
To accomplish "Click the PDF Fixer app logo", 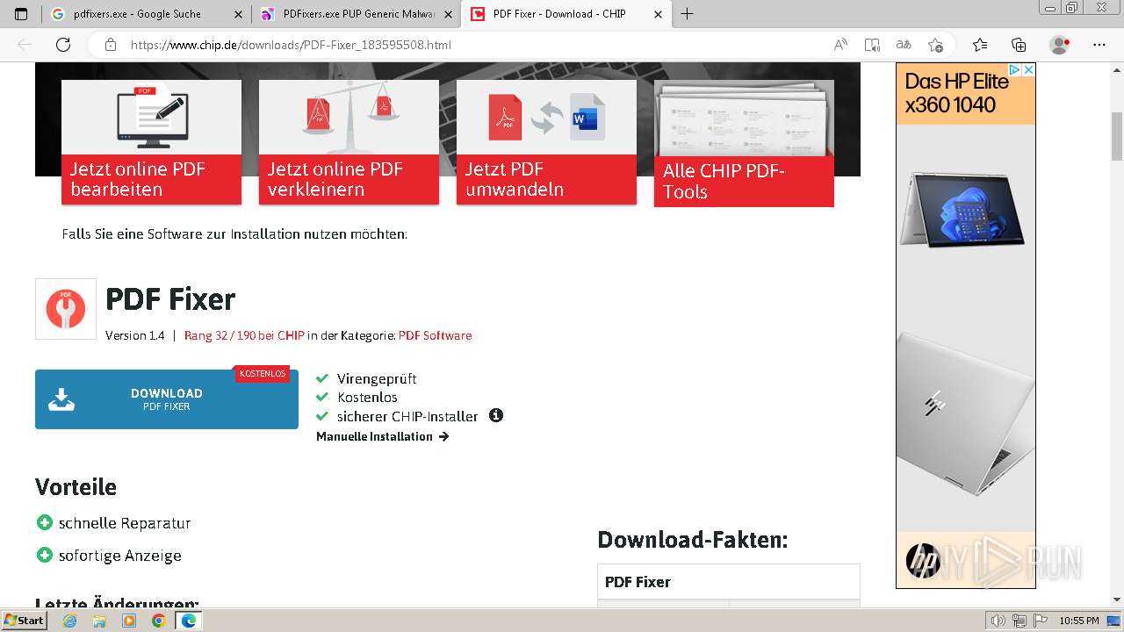I will click(x=66, y=309).
